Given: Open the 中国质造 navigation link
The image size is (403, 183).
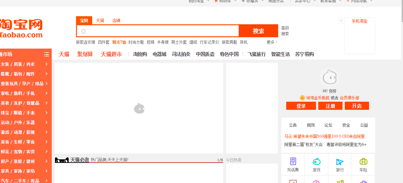Looking at the screenshot, I should point(205,54).
